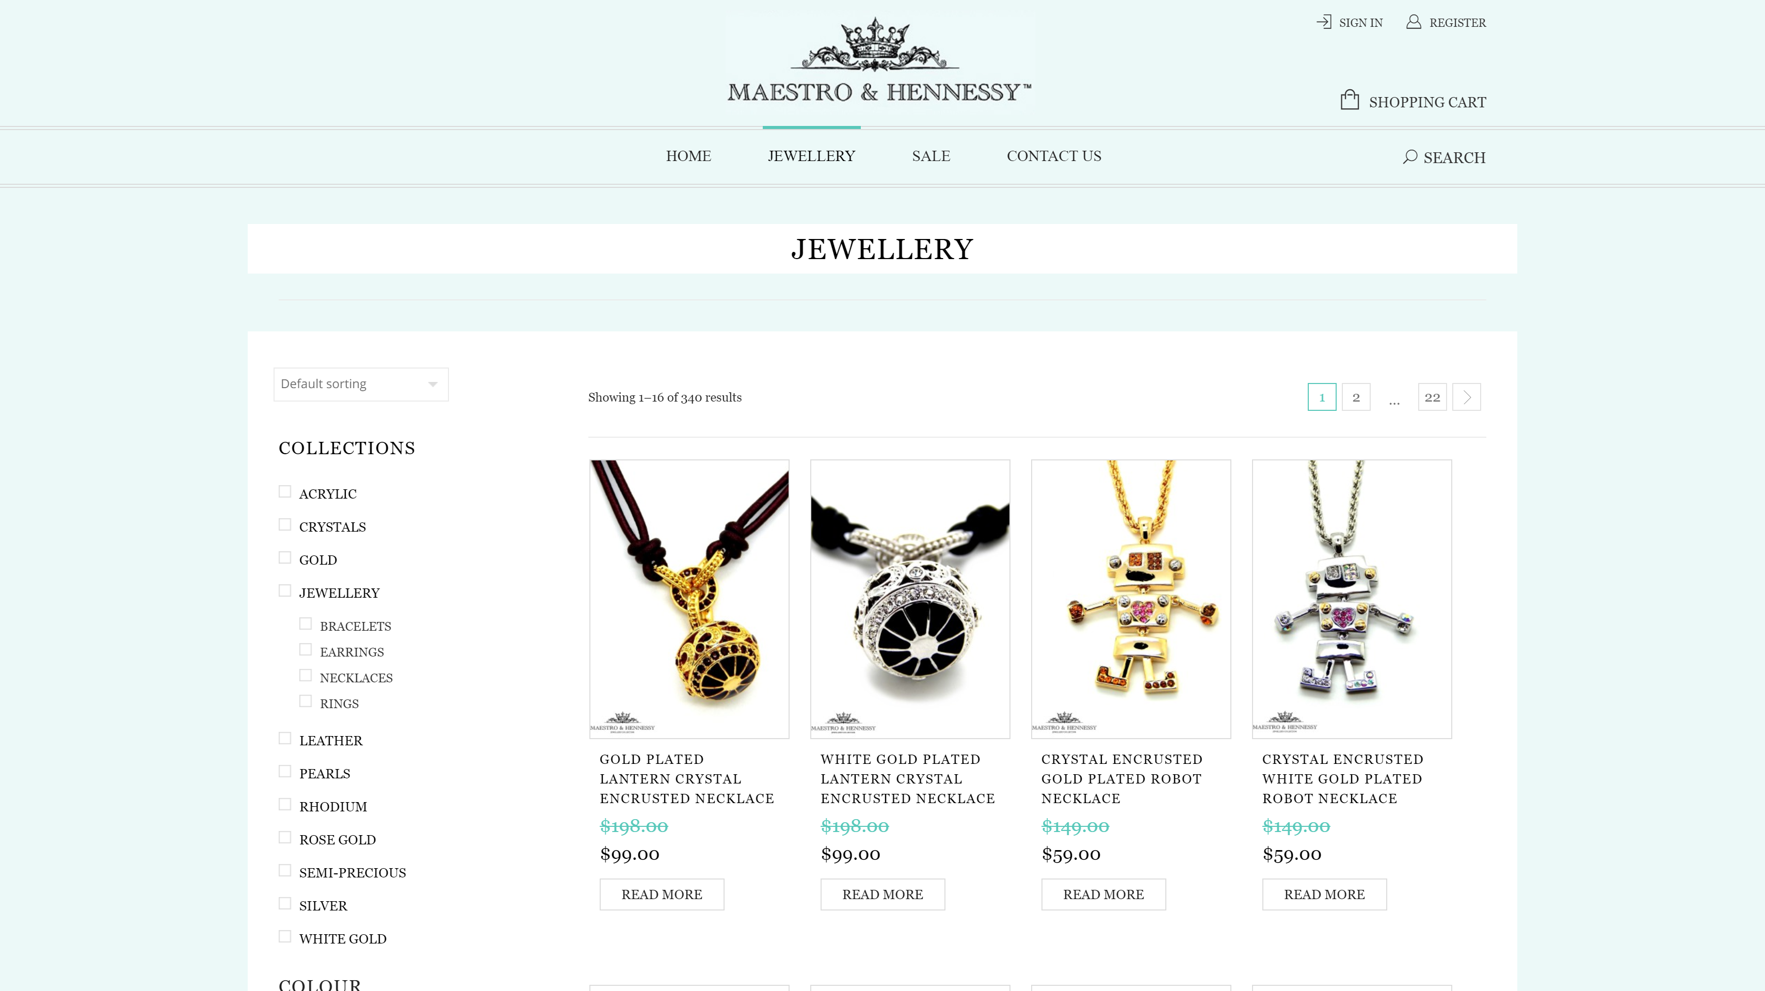The image size is (1765, 991).
Task: Click the sign in arrow icon
Action: 1324,22
